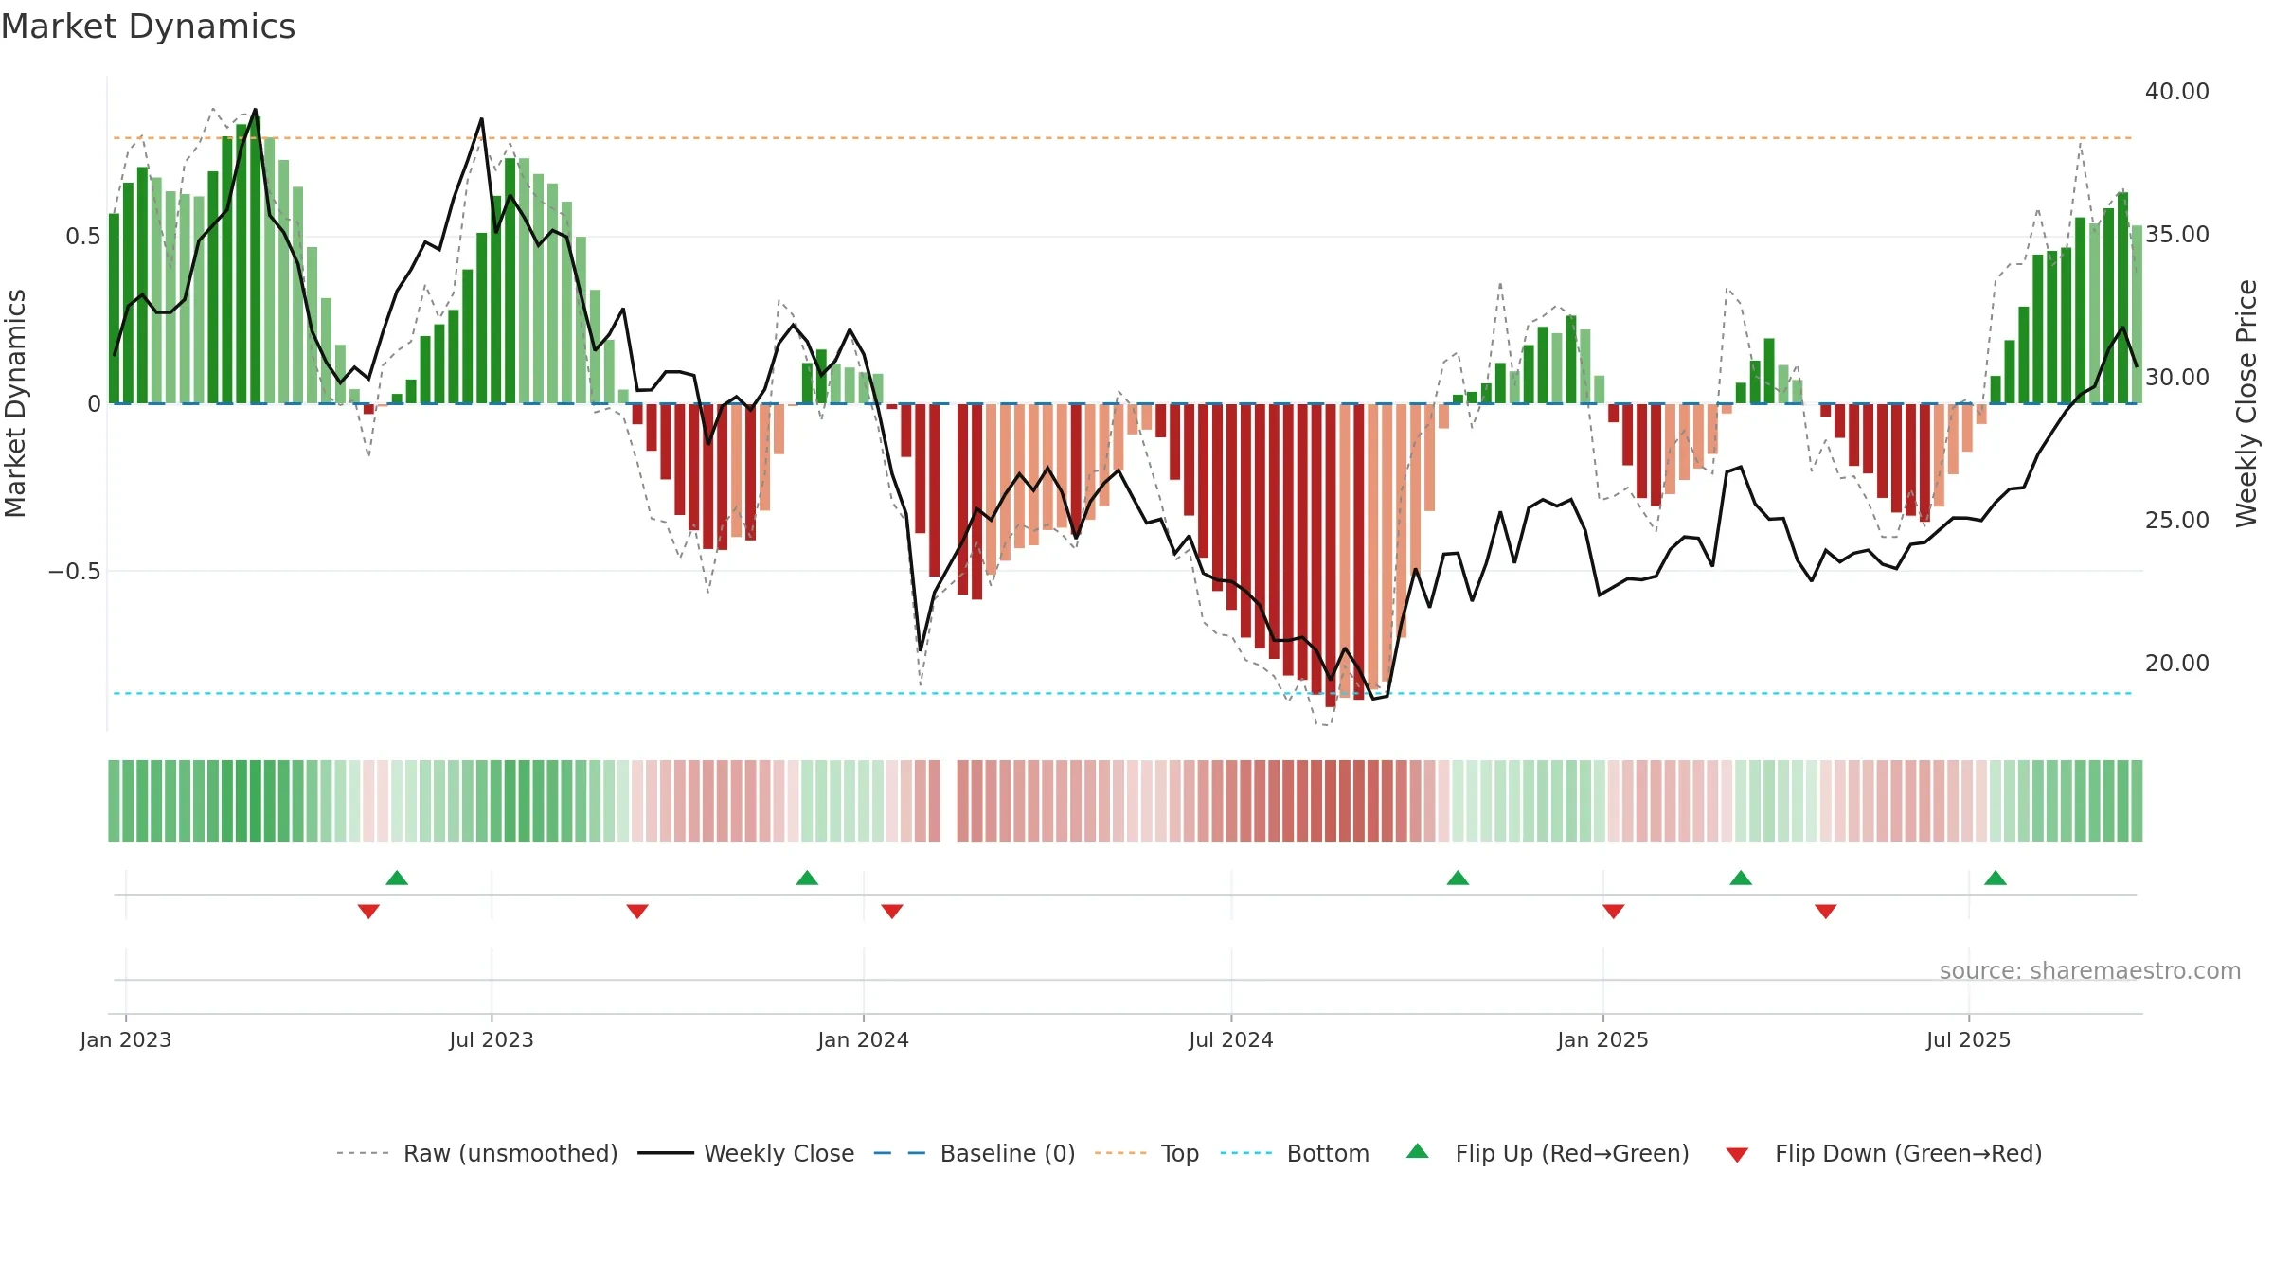This screenshot has height=1278, width=2273.
Task: Click the 25.00 price axis label
Action: 2177,521
